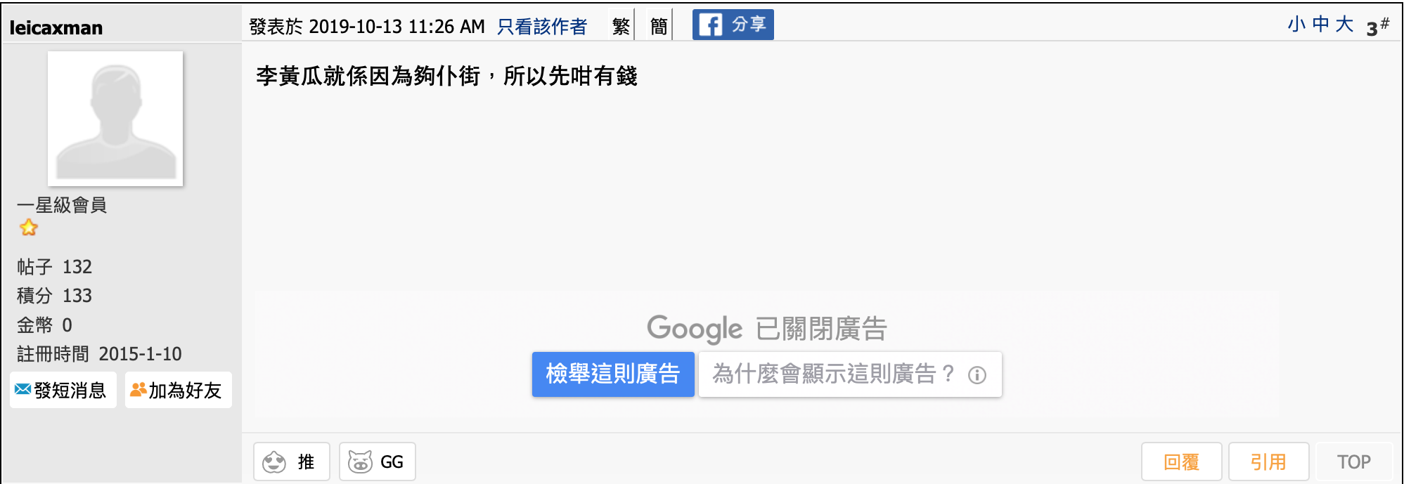Click the info icon beside 為什麼會顯示這則廣告
The width and height of the screenshot is (1404, 484).
click(977, 375)
